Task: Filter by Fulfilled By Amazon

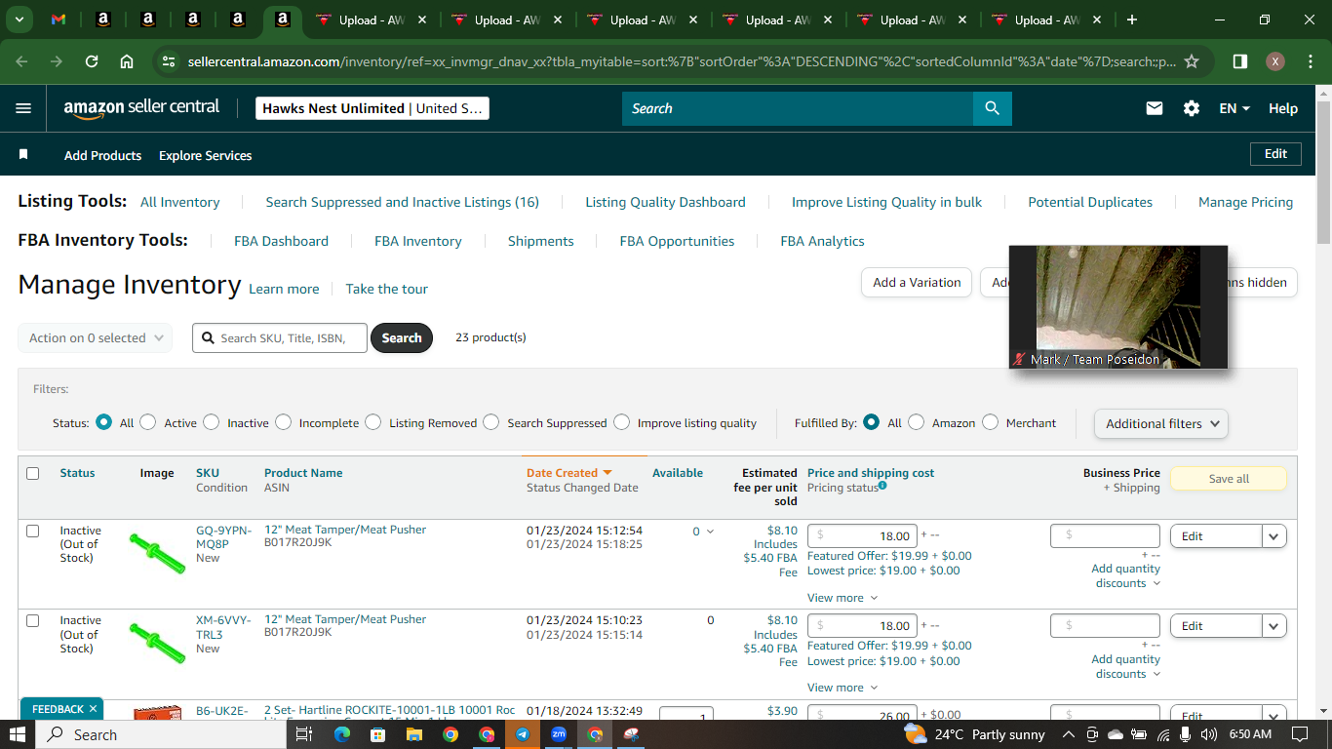Action: [917, 422]
